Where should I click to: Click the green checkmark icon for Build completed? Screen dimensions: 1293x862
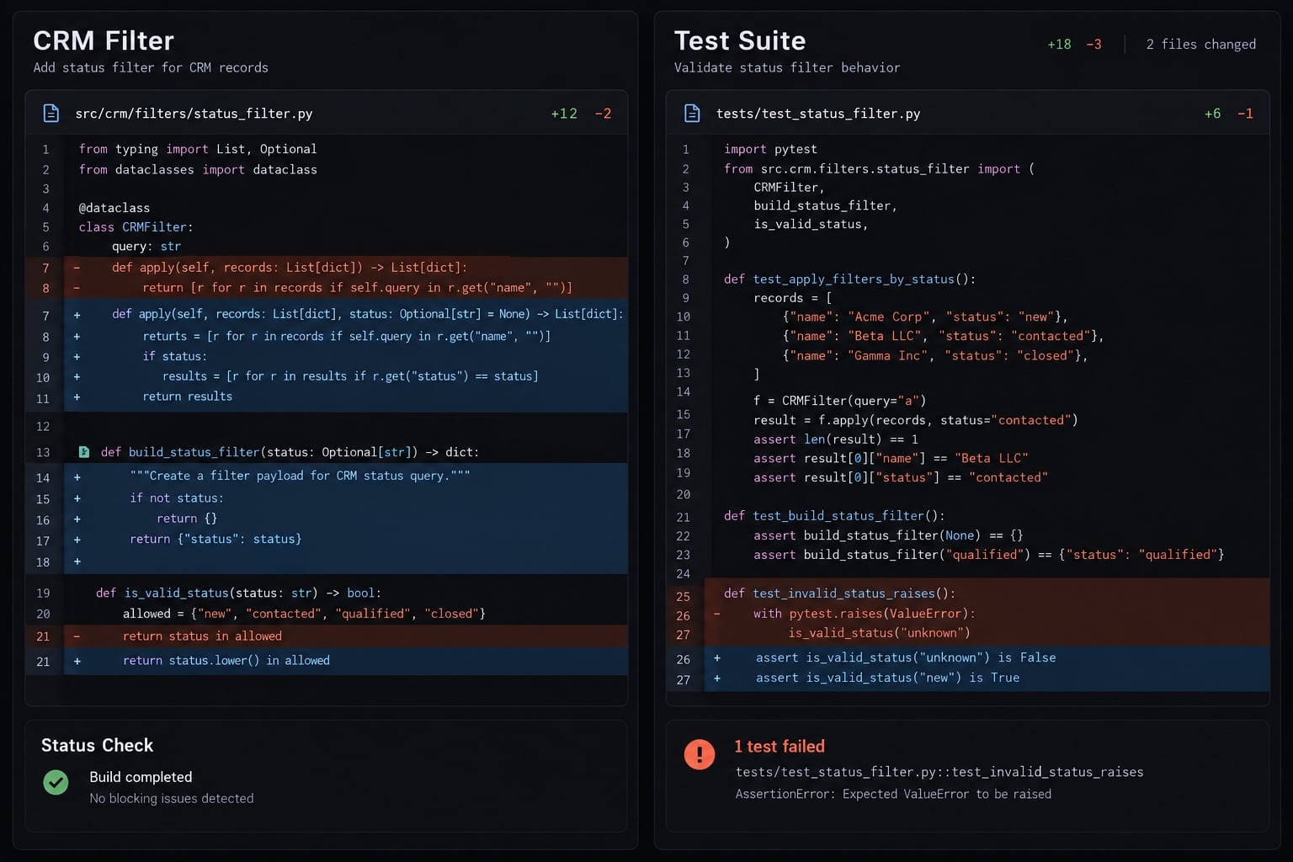point(56,782)
